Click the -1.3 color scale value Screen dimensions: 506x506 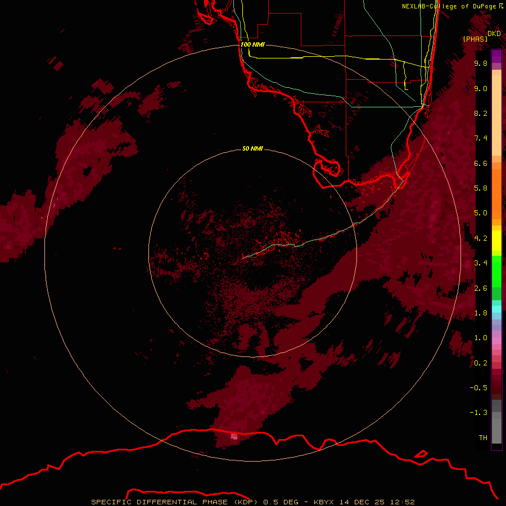[478, 413]
